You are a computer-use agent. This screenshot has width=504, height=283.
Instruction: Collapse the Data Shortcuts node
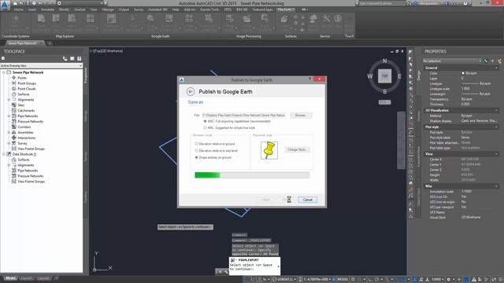[4, 154]
